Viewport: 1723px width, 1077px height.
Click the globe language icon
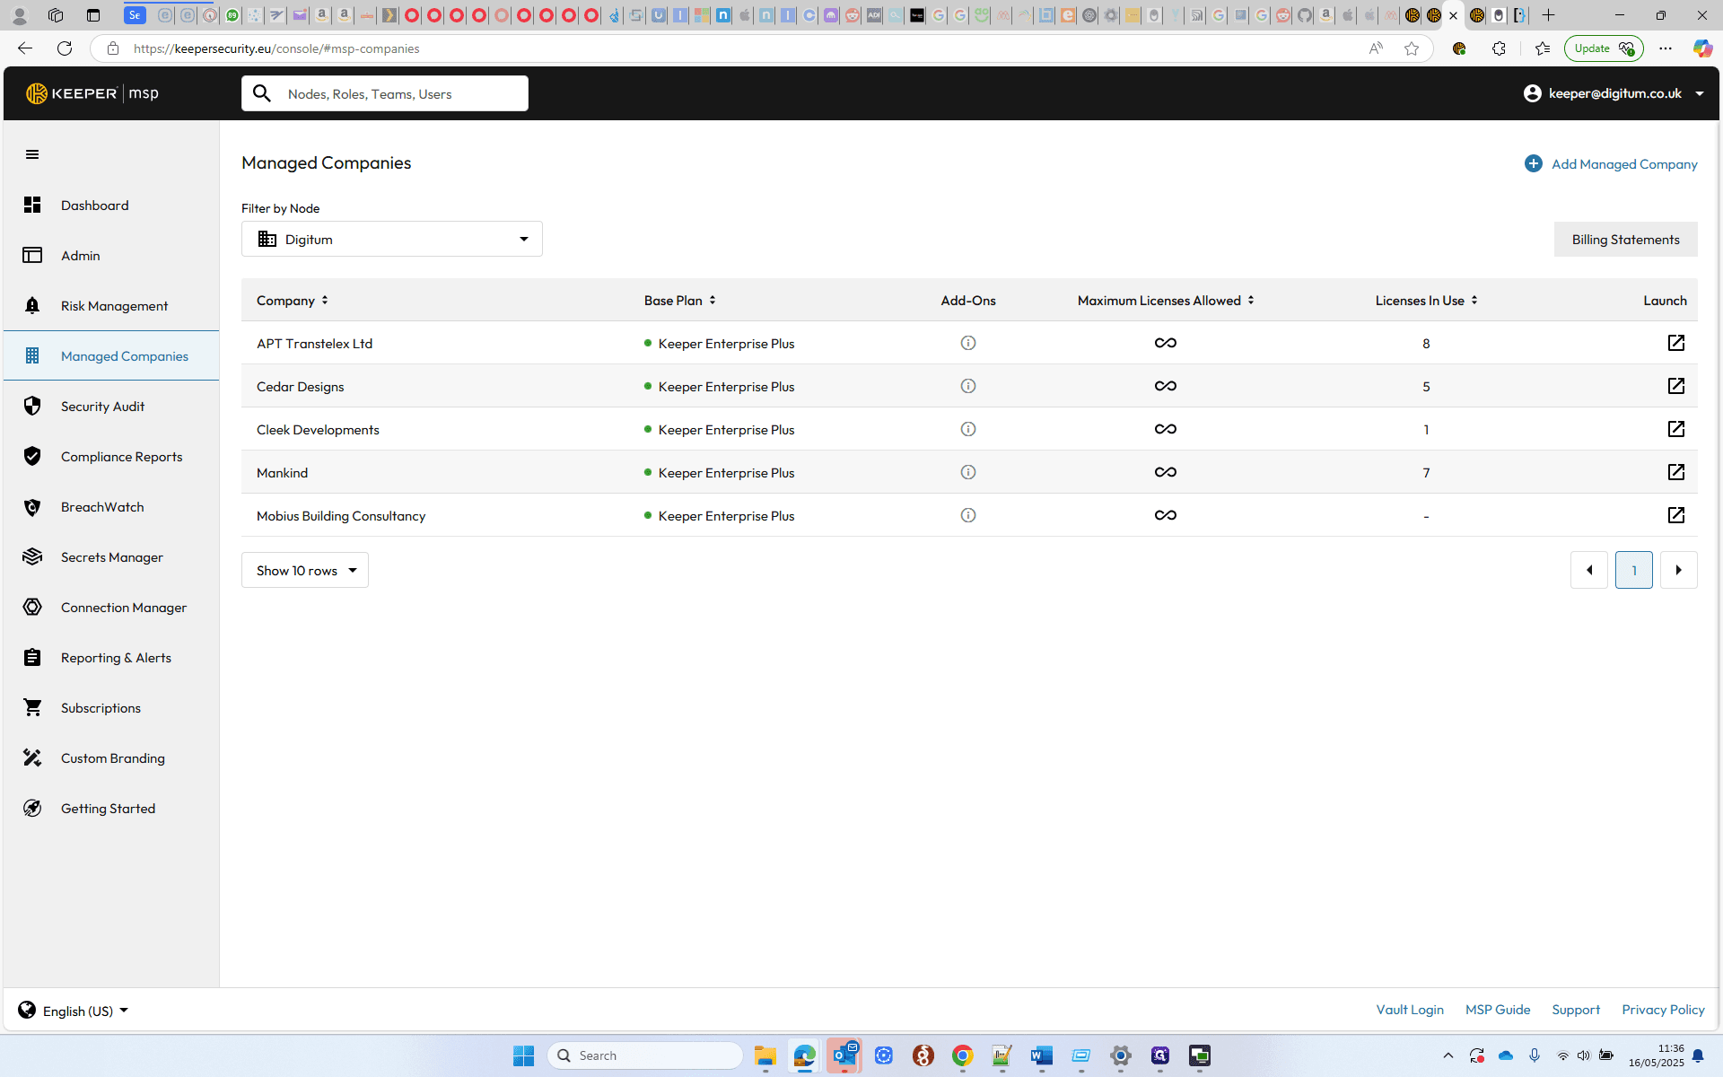(27, 1011)
